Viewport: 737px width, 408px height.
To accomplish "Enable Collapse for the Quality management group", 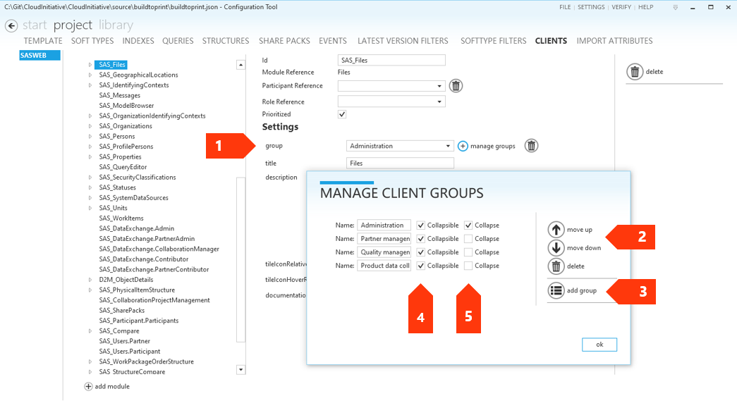I will click(x=468, y=252).
